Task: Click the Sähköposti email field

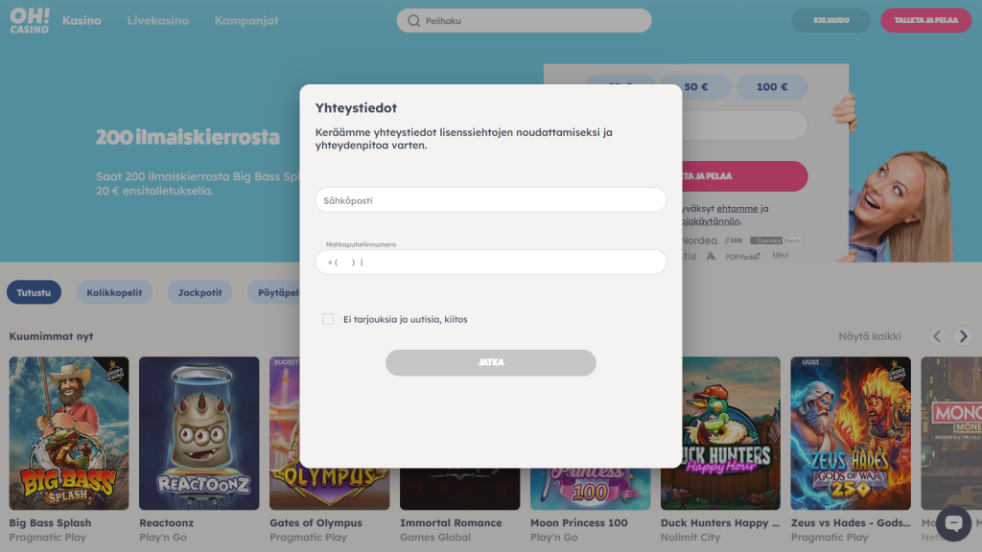Action: point(491,200)
